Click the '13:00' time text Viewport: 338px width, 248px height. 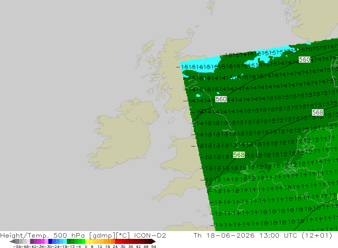pos(269,235)
